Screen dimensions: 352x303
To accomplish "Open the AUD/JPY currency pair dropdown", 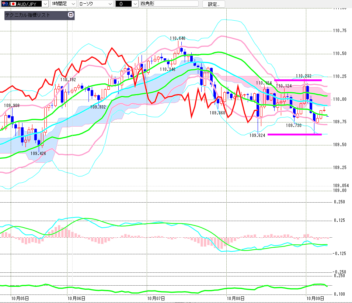I will tap(24, 4).
